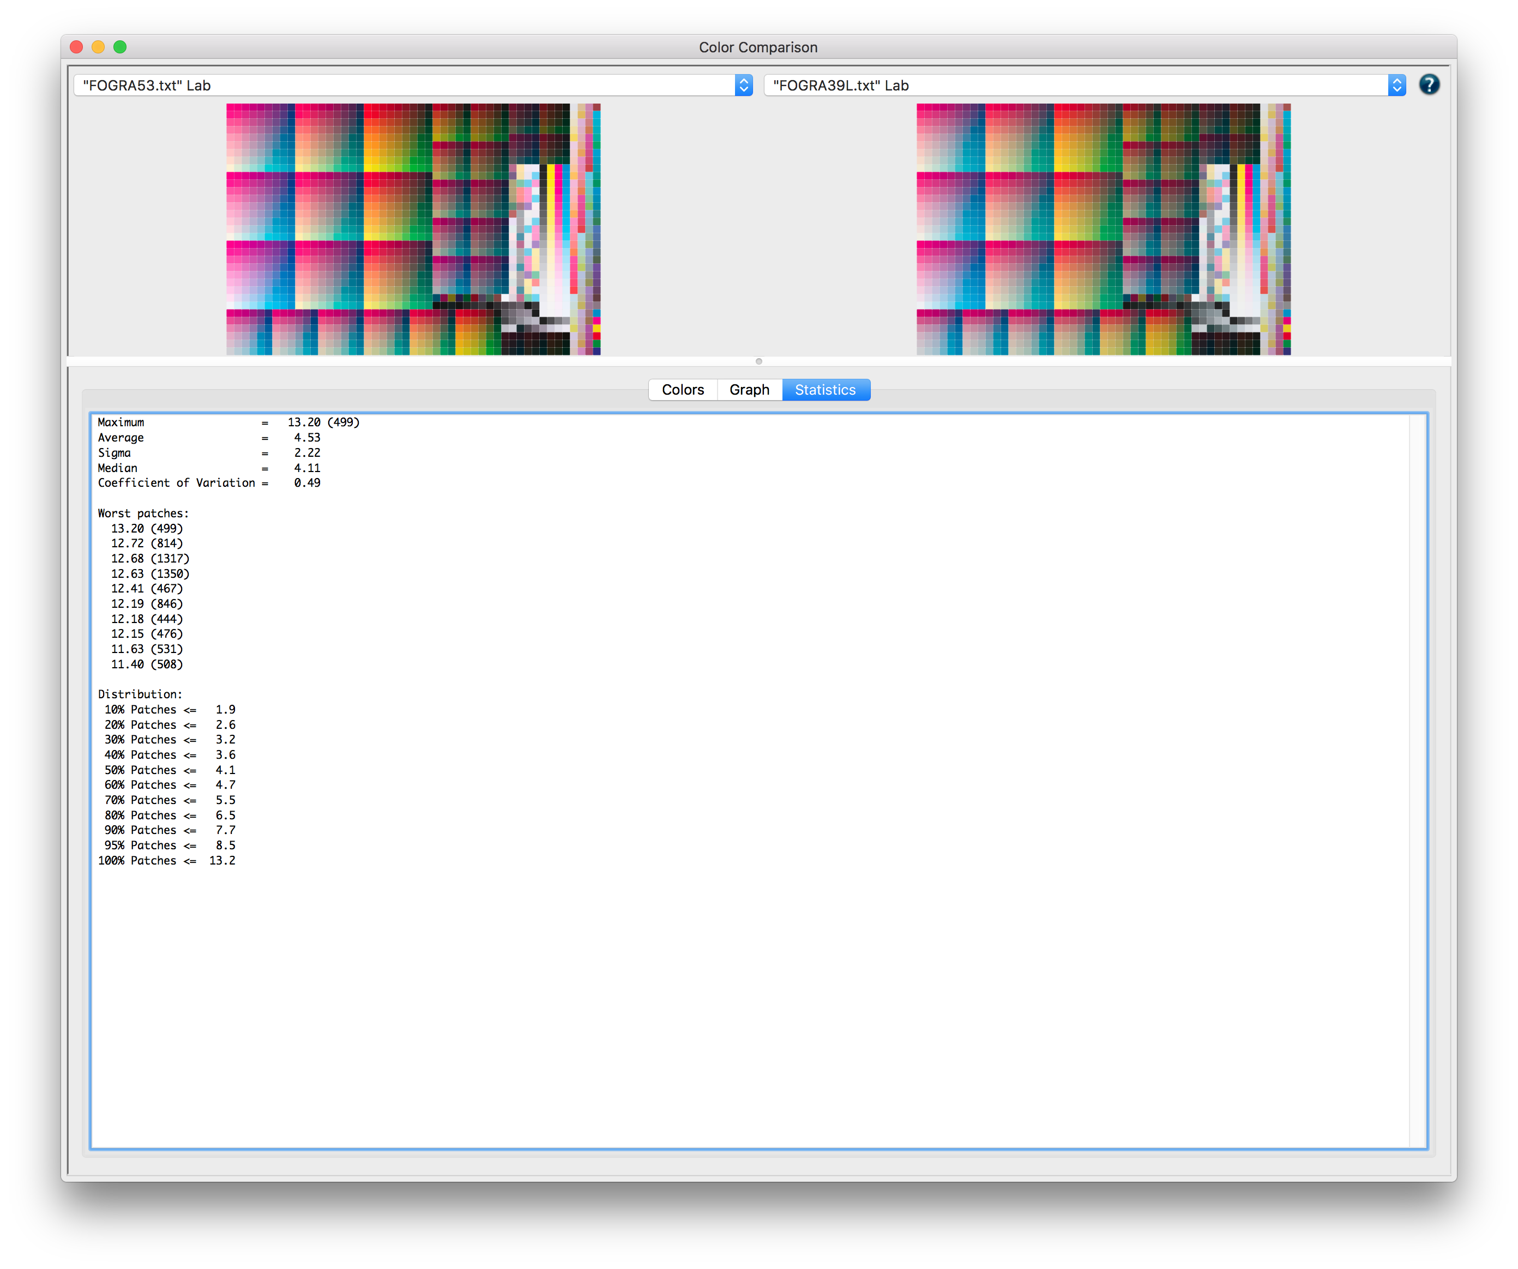Click the 'Distribution:' heading
Screen dimensions: 1518x1269
point(140,694)
